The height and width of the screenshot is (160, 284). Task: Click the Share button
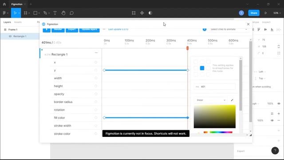(254, 13)
